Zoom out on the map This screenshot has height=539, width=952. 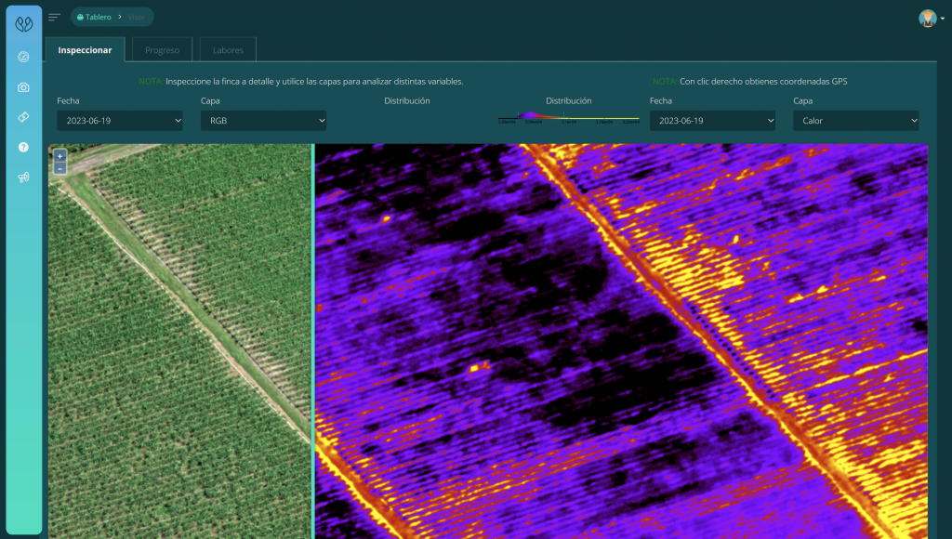point(59,168)
